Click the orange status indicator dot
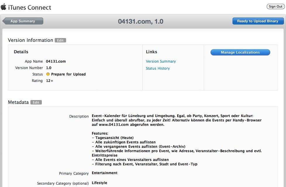 point(48,74)
